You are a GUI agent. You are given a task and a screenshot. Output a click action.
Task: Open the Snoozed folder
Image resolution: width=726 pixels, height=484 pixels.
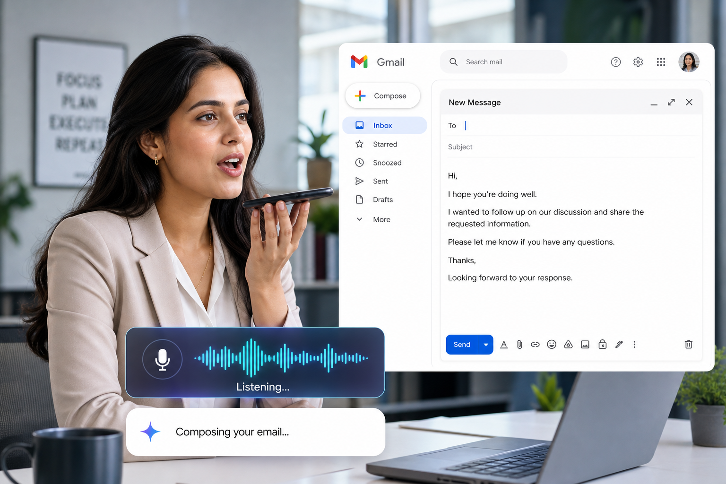click(x=384, y=163)
